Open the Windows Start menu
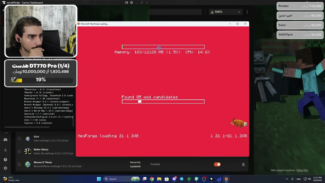This screenshot has height=183, width=325. click(x=99, y=179)
